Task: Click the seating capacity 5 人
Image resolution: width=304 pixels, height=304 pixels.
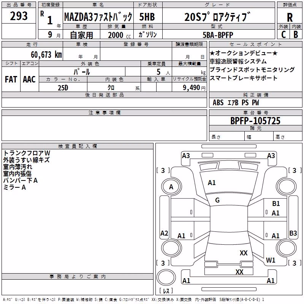Action: click(x=163, y=72)
